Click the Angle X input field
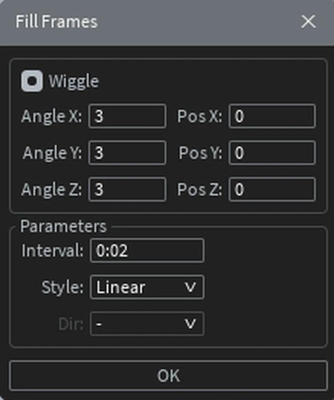 (x=127, y=117)
